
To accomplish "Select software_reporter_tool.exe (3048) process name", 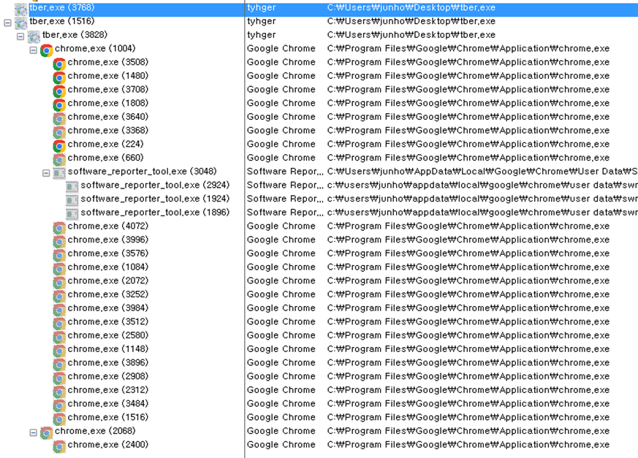I will (143, 172).
